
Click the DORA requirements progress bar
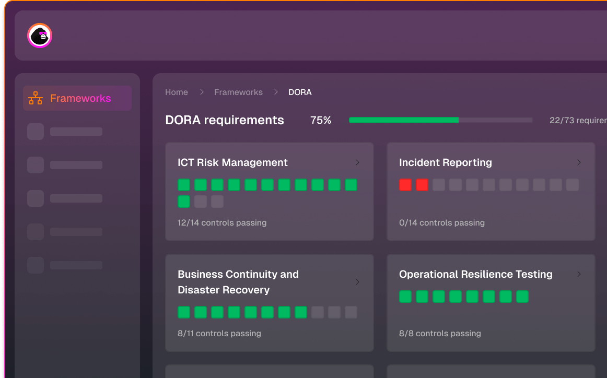[x=440, y=120]
